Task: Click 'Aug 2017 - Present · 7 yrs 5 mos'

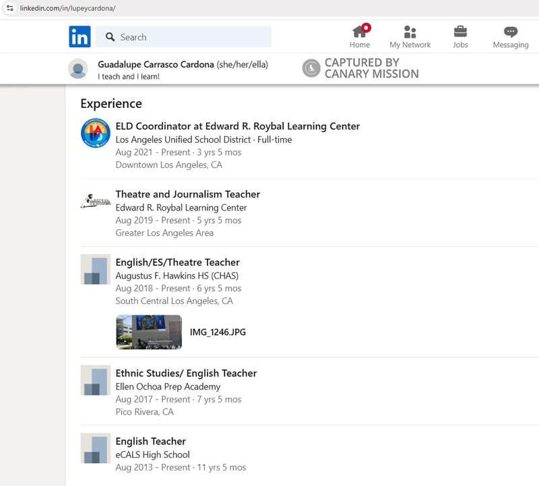Action: coord(179,399)
